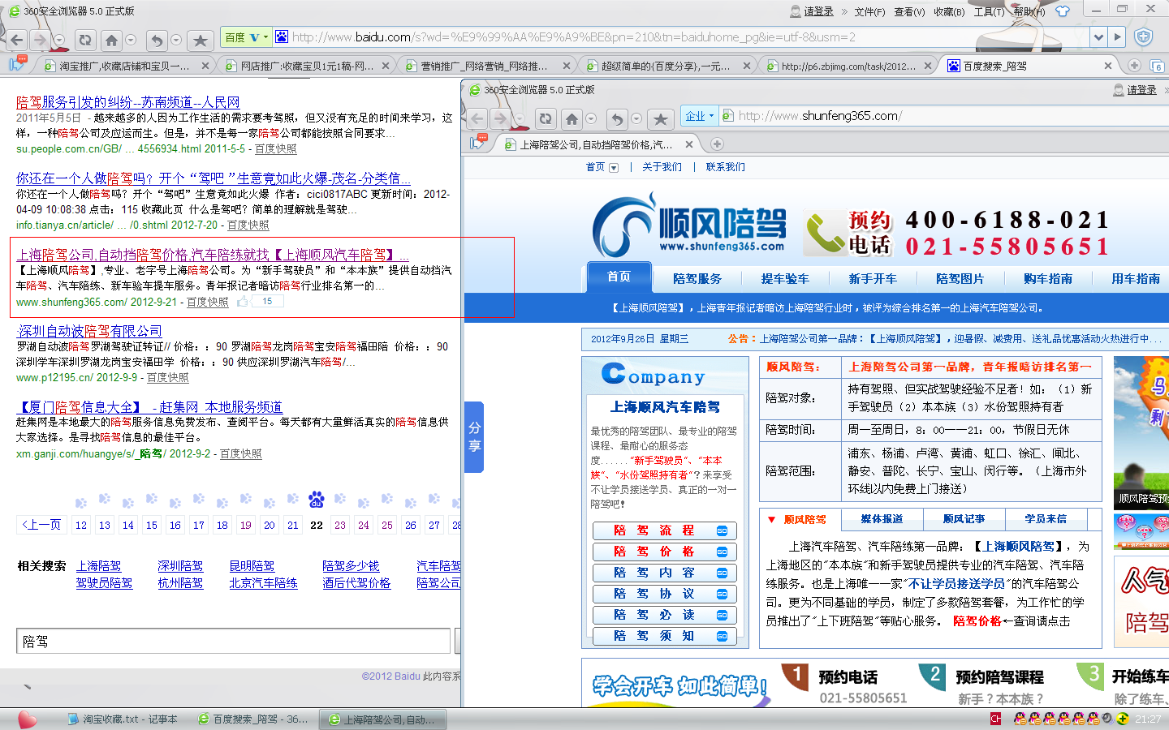Select the 陪驾服务 navigation tab
Viewport: 1169px width, 730px height.
pyautogui.click(x=697, y=278)
